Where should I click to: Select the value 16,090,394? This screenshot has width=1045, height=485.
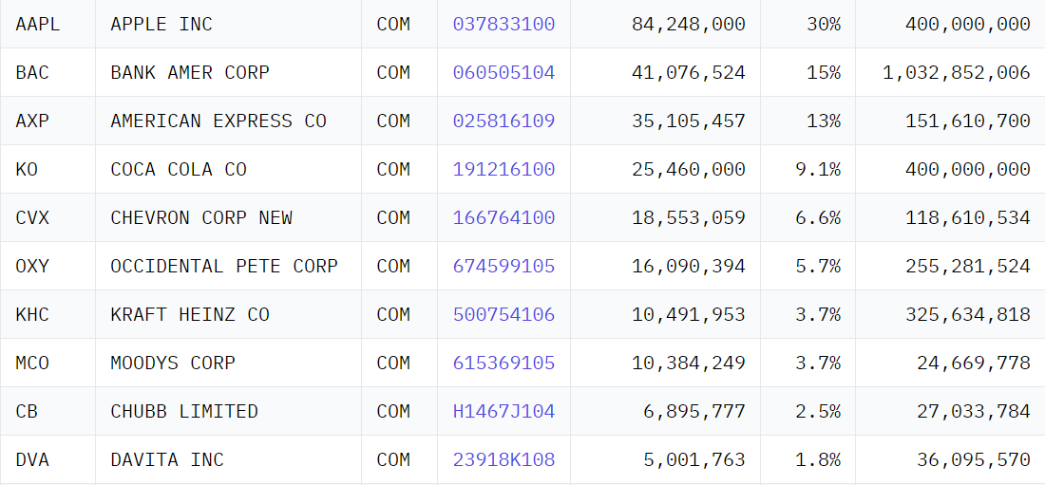click(x=689, y=266)
